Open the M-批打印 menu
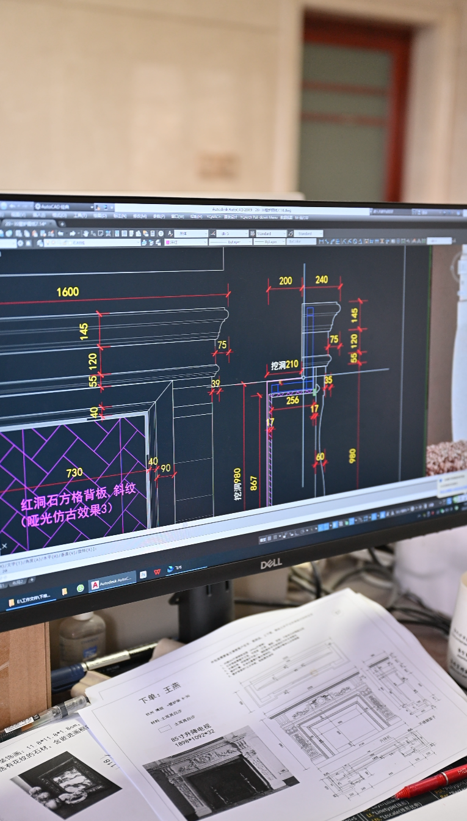Viewport: 467px width, 821px height. [x=302, y=217]
